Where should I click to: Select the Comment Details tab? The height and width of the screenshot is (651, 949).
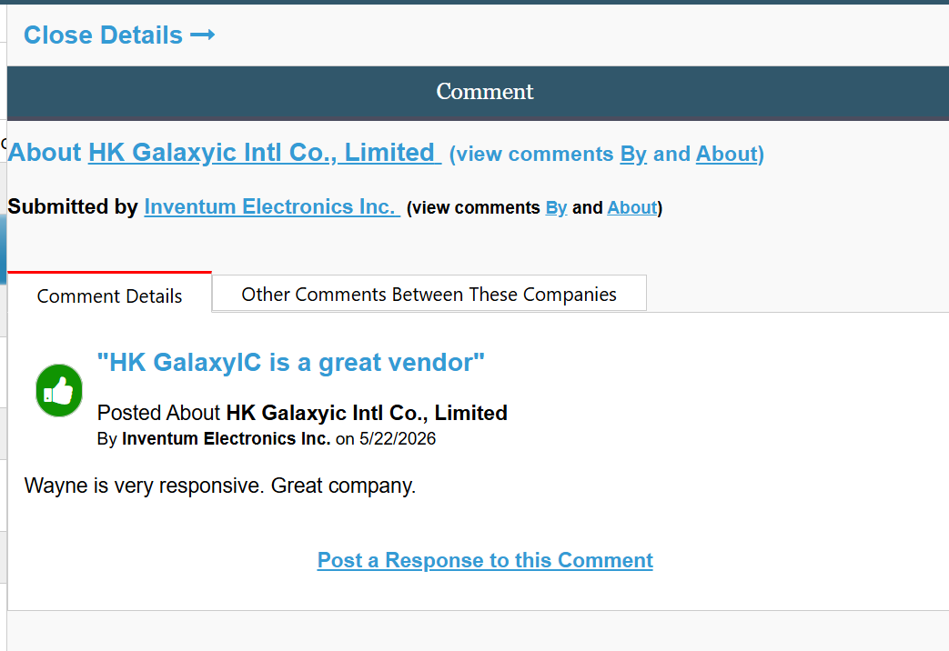click(109, 295)
